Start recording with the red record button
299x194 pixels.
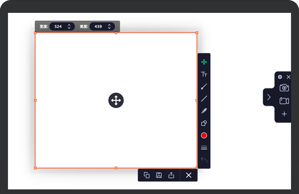[x=204, y=135]
